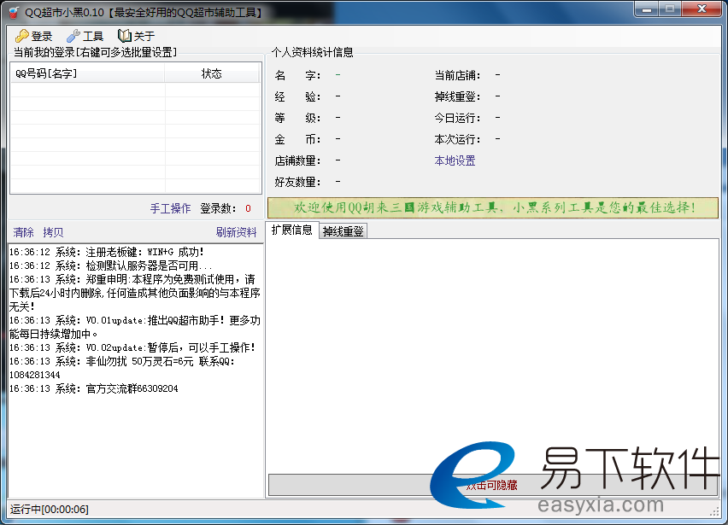Click the QQ号码[名字] column header

pyautogui.click(x=87, y=73)
